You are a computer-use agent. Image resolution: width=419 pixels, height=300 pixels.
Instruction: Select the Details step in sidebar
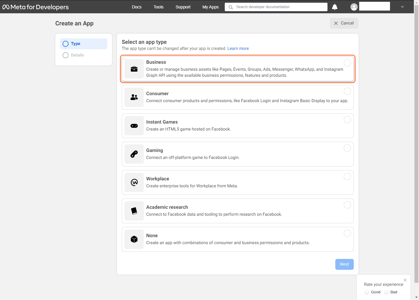point(84,55)
